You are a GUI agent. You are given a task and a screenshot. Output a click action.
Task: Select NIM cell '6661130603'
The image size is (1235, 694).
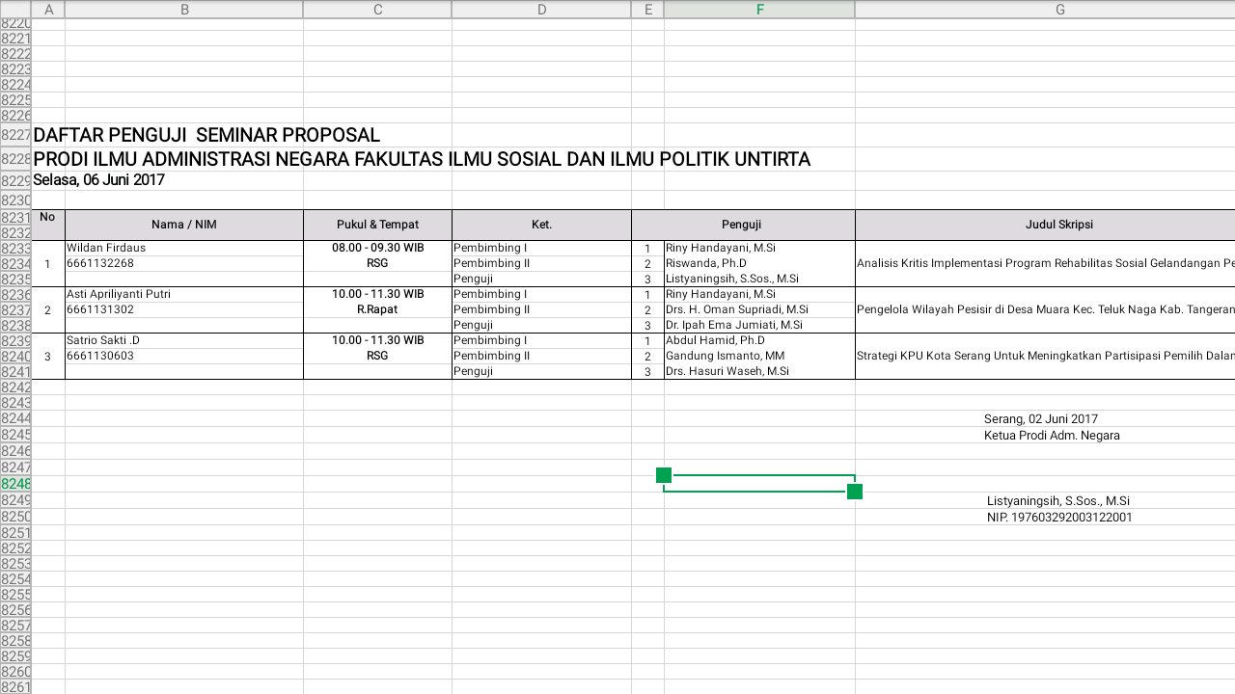pyautogui.click(x=184, y=356)
